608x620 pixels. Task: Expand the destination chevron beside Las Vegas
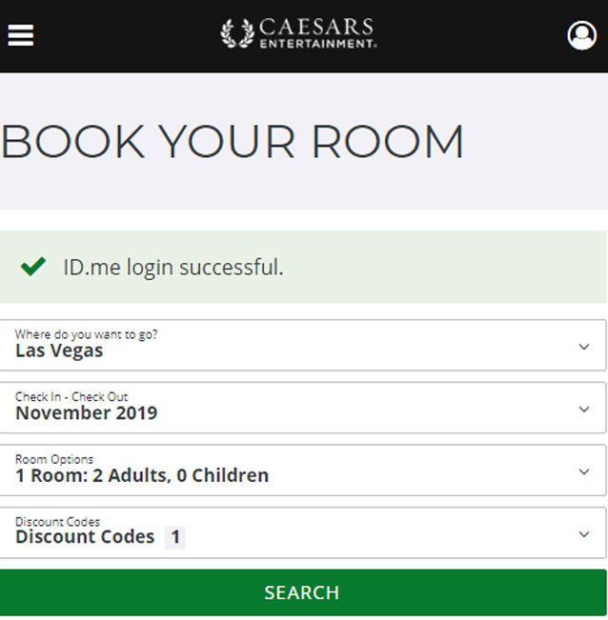[584, 347]
